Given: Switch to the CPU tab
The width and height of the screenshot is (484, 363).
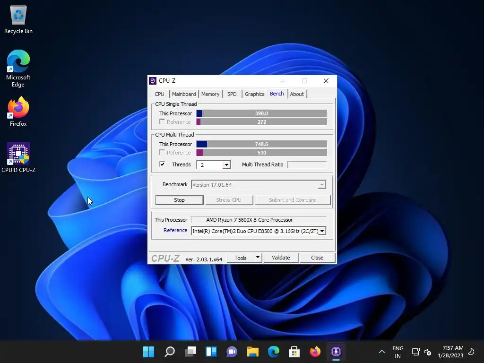Looking at the screenshot, I should coord(159,94).
